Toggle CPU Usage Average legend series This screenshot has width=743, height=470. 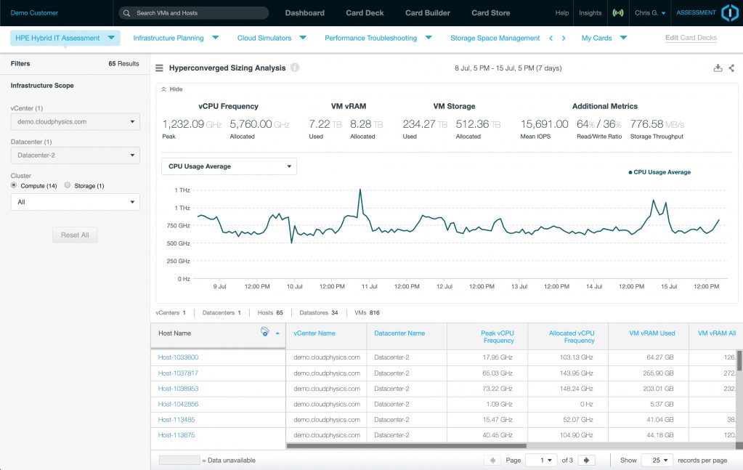tap(659, 172)
